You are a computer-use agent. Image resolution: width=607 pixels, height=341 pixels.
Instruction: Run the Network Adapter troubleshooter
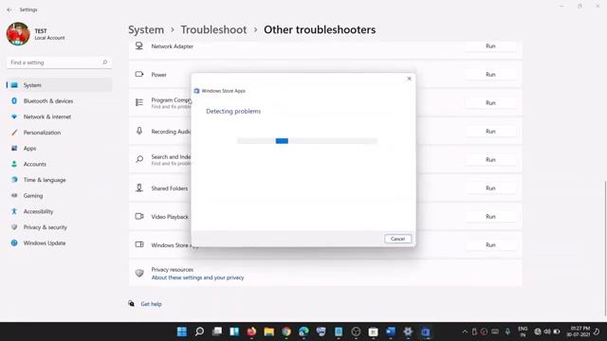(x=490, y=46)
